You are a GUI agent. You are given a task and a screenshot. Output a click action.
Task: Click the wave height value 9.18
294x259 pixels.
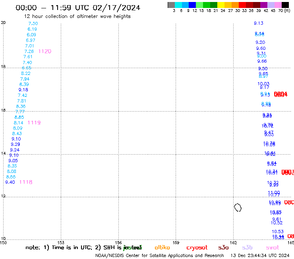pyautogui.click(x=23, y=90)
